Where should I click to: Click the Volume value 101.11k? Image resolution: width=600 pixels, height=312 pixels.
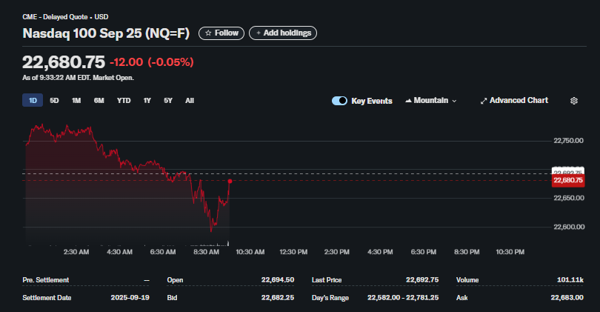570,280
